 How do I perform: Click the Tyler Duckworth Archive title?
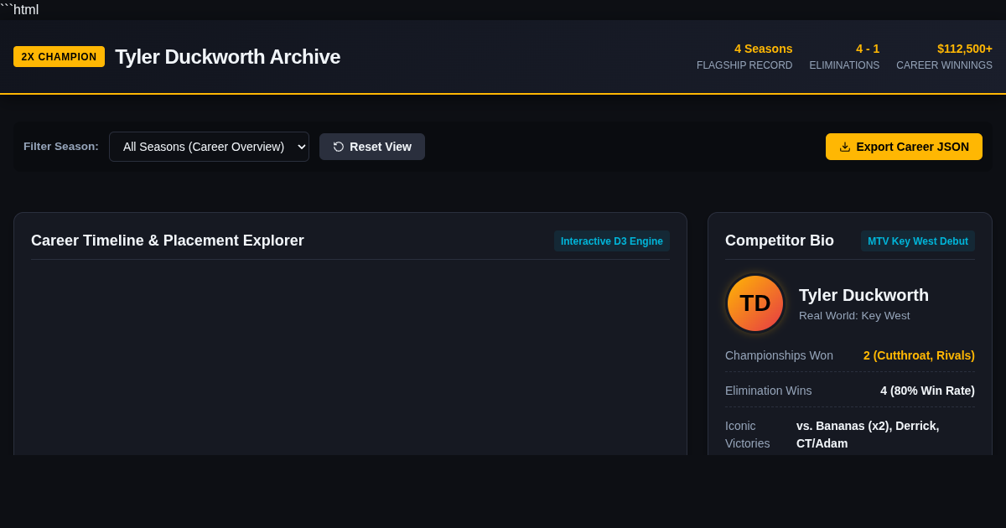tap(227, 57)
